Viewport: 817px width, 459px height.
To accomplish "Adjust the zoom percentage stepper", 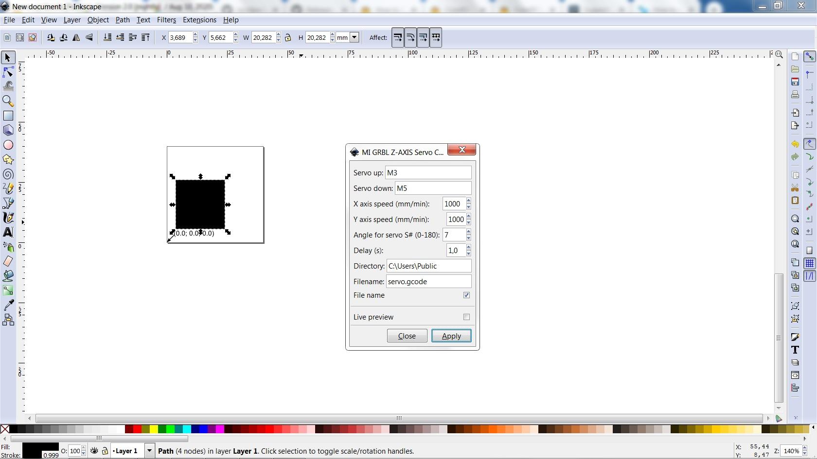I will (x=804, y=451).
